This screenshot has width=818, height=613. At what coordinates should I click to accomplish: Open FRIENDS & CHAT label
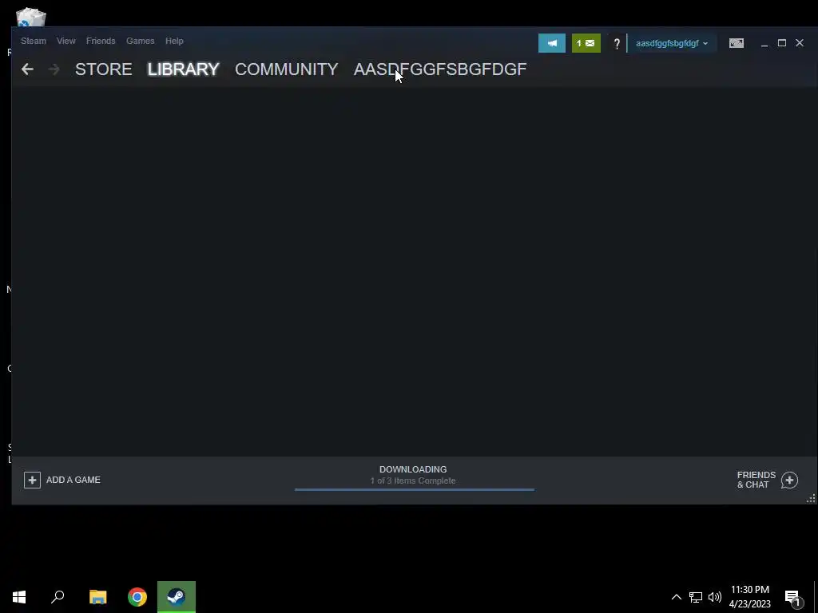click(x=756, y=480)
